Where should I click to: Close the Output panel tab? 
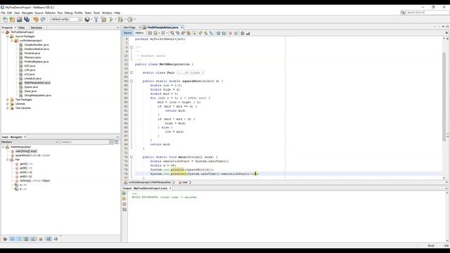170,188
